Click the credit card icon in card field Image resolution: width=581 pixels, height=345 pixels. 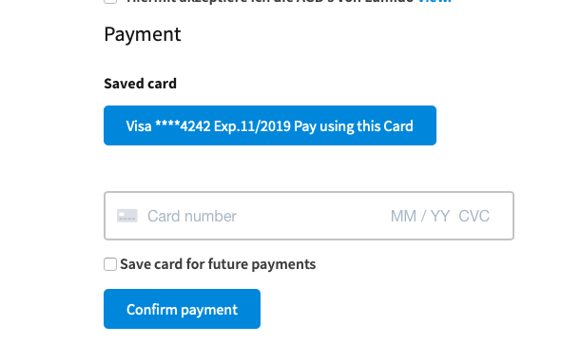(127, 216)
